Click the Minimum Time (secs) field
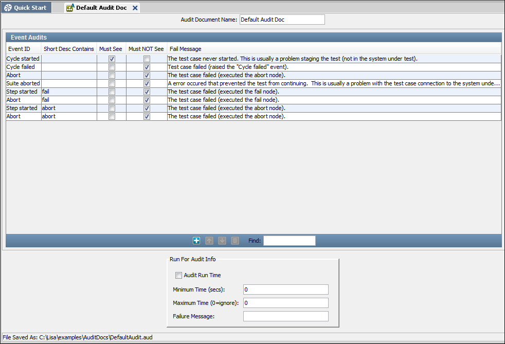The height and width of the screenshot is (344, 505). (286, 289)
